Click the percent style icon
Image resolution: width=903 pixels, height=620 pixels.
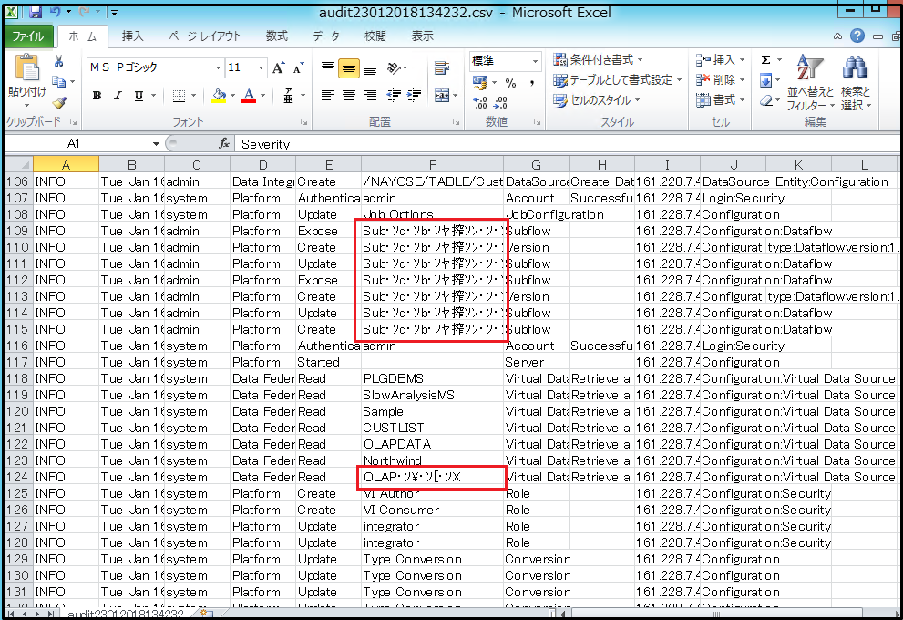pyautogui.click(x=510, y=83)
